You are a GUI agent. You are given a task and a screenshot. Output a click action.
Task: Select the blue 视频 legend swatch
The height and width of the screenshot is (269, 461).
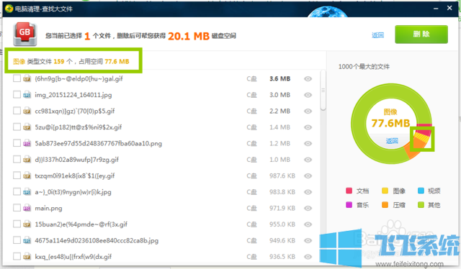point(421,191)
